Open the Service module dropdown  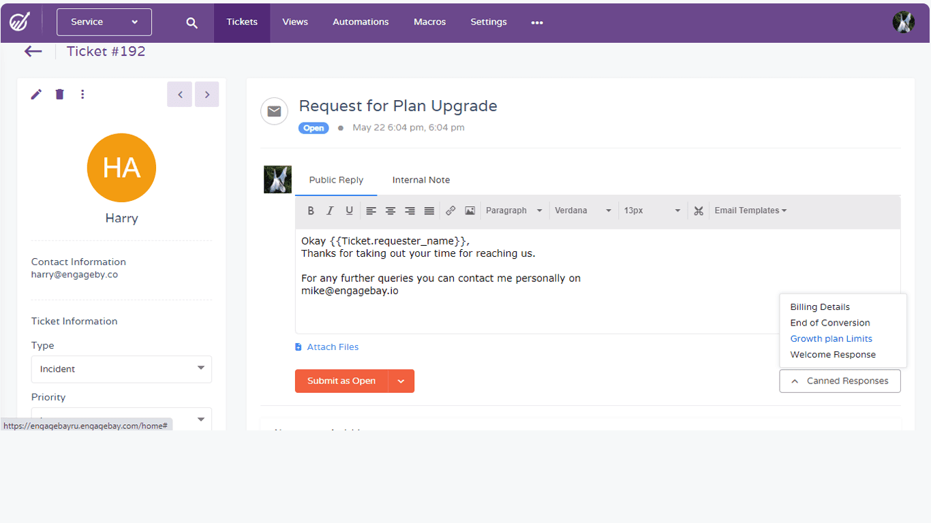point(104,22)
